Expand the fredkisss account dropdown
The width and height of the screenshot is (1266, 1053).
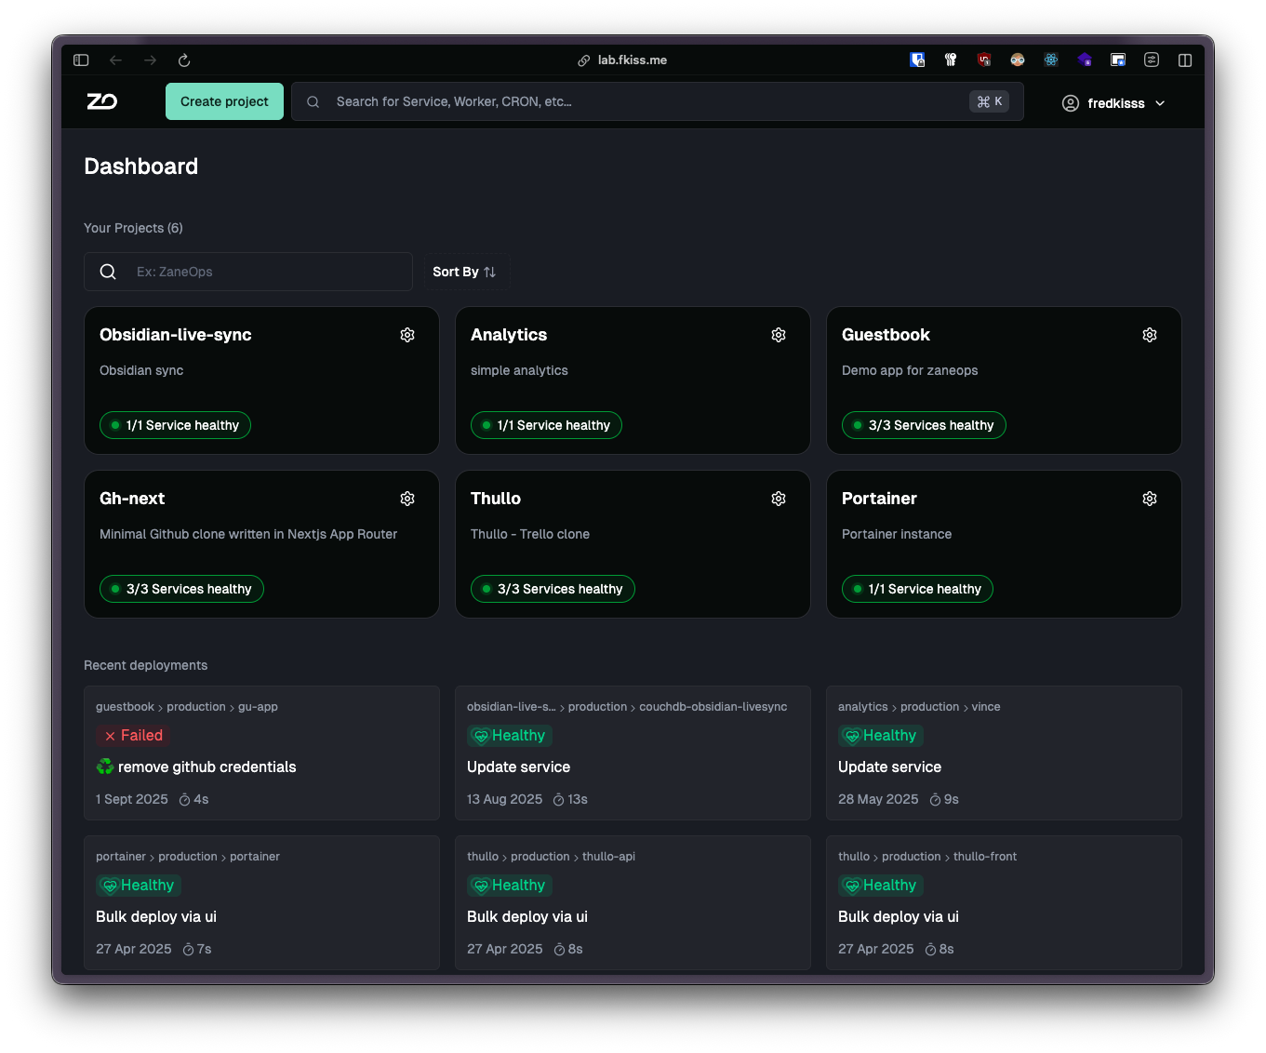pos(1160,103)
